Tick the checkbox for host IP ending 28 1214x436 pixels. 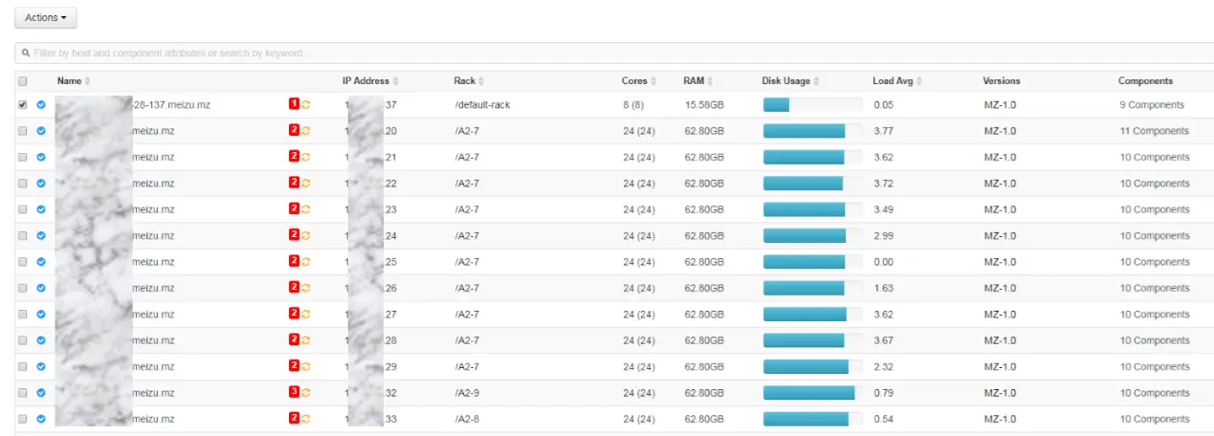tap(22, 340)
